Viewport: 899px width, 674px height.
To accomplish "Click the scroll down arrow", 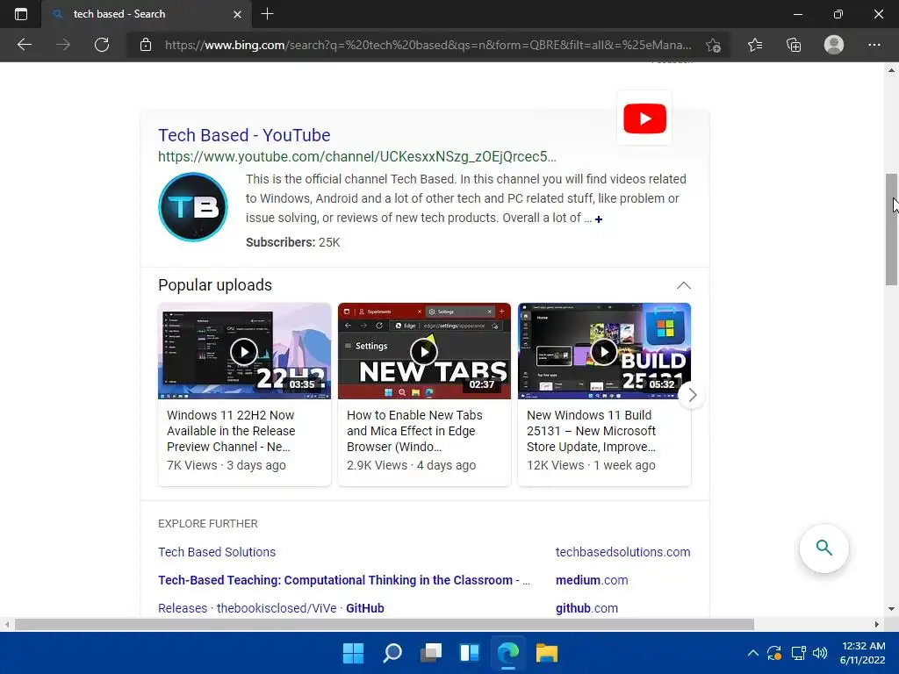I will (x=891, y=609).
